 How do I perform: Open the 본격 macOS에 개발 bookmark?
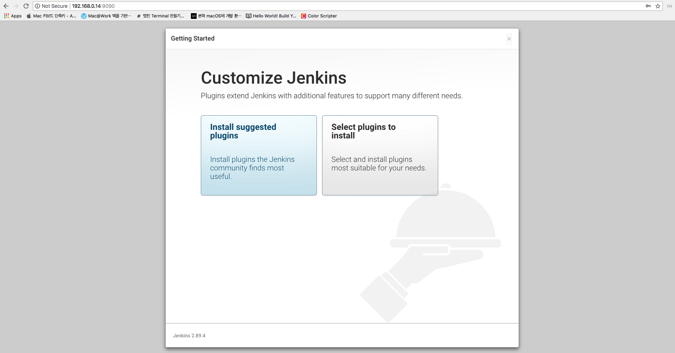tap(216, 16)
